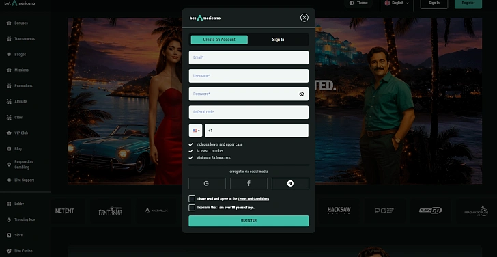Close the registration dialog

pos(304,18)
